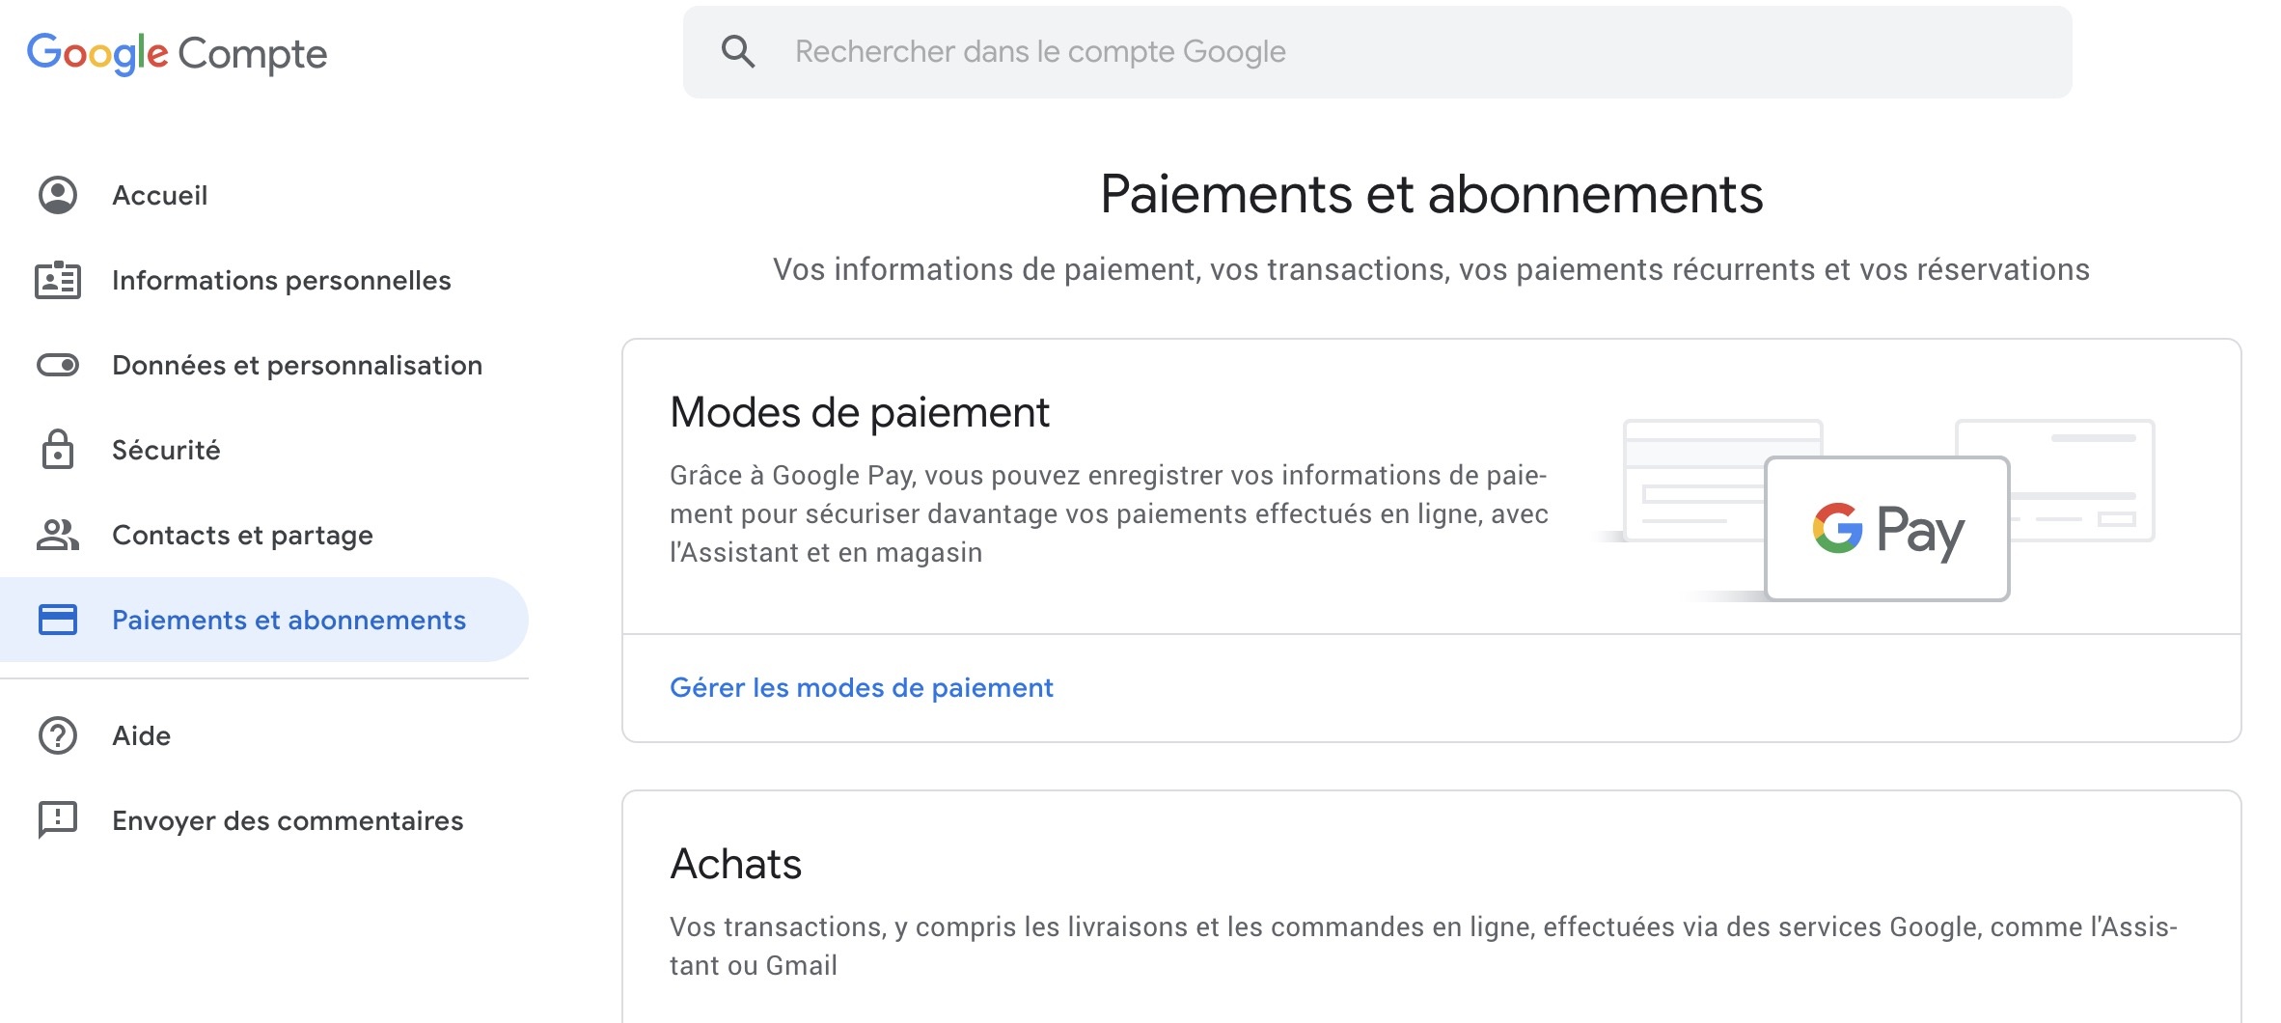Screen dimensions: 2281x1023
Task: Click the Google Compte logo
Action: pyautogui.click(x=178, y=53)
